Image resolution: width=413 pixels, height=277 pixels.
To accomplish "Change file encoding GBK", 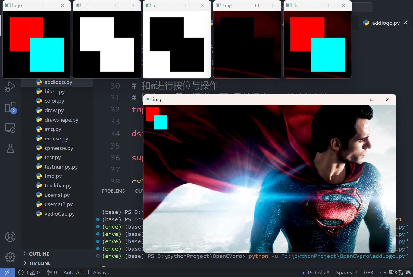I will 369,272.
